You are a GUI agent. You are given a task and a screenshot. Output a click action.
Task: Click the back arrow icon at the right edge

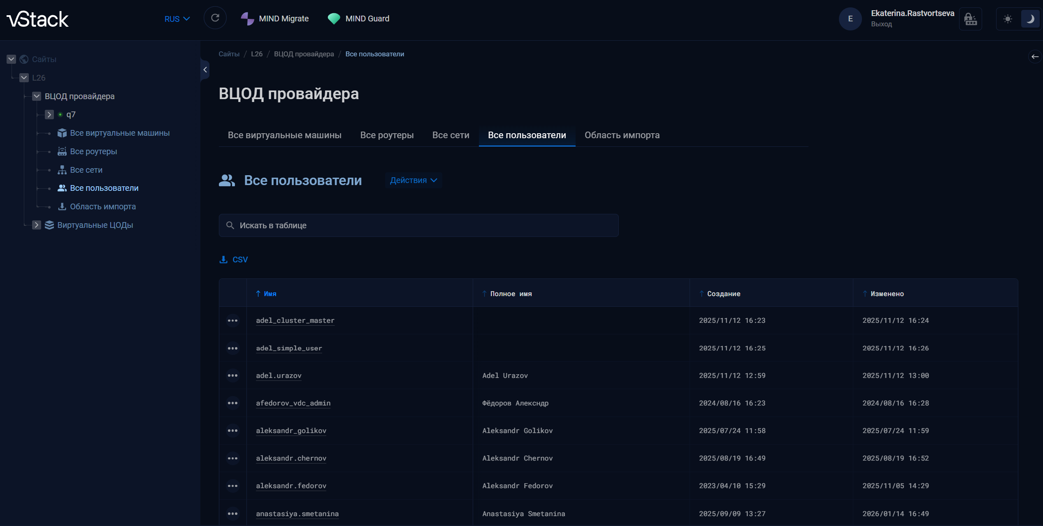(x=1034, y=57)
